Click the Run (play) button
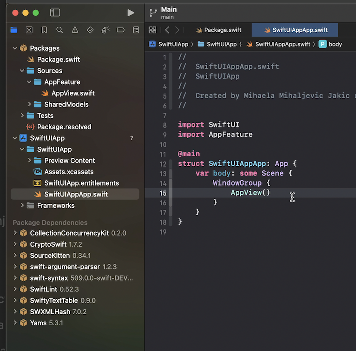Viewport: 356px width, 351px height. (x=131, y=13)
